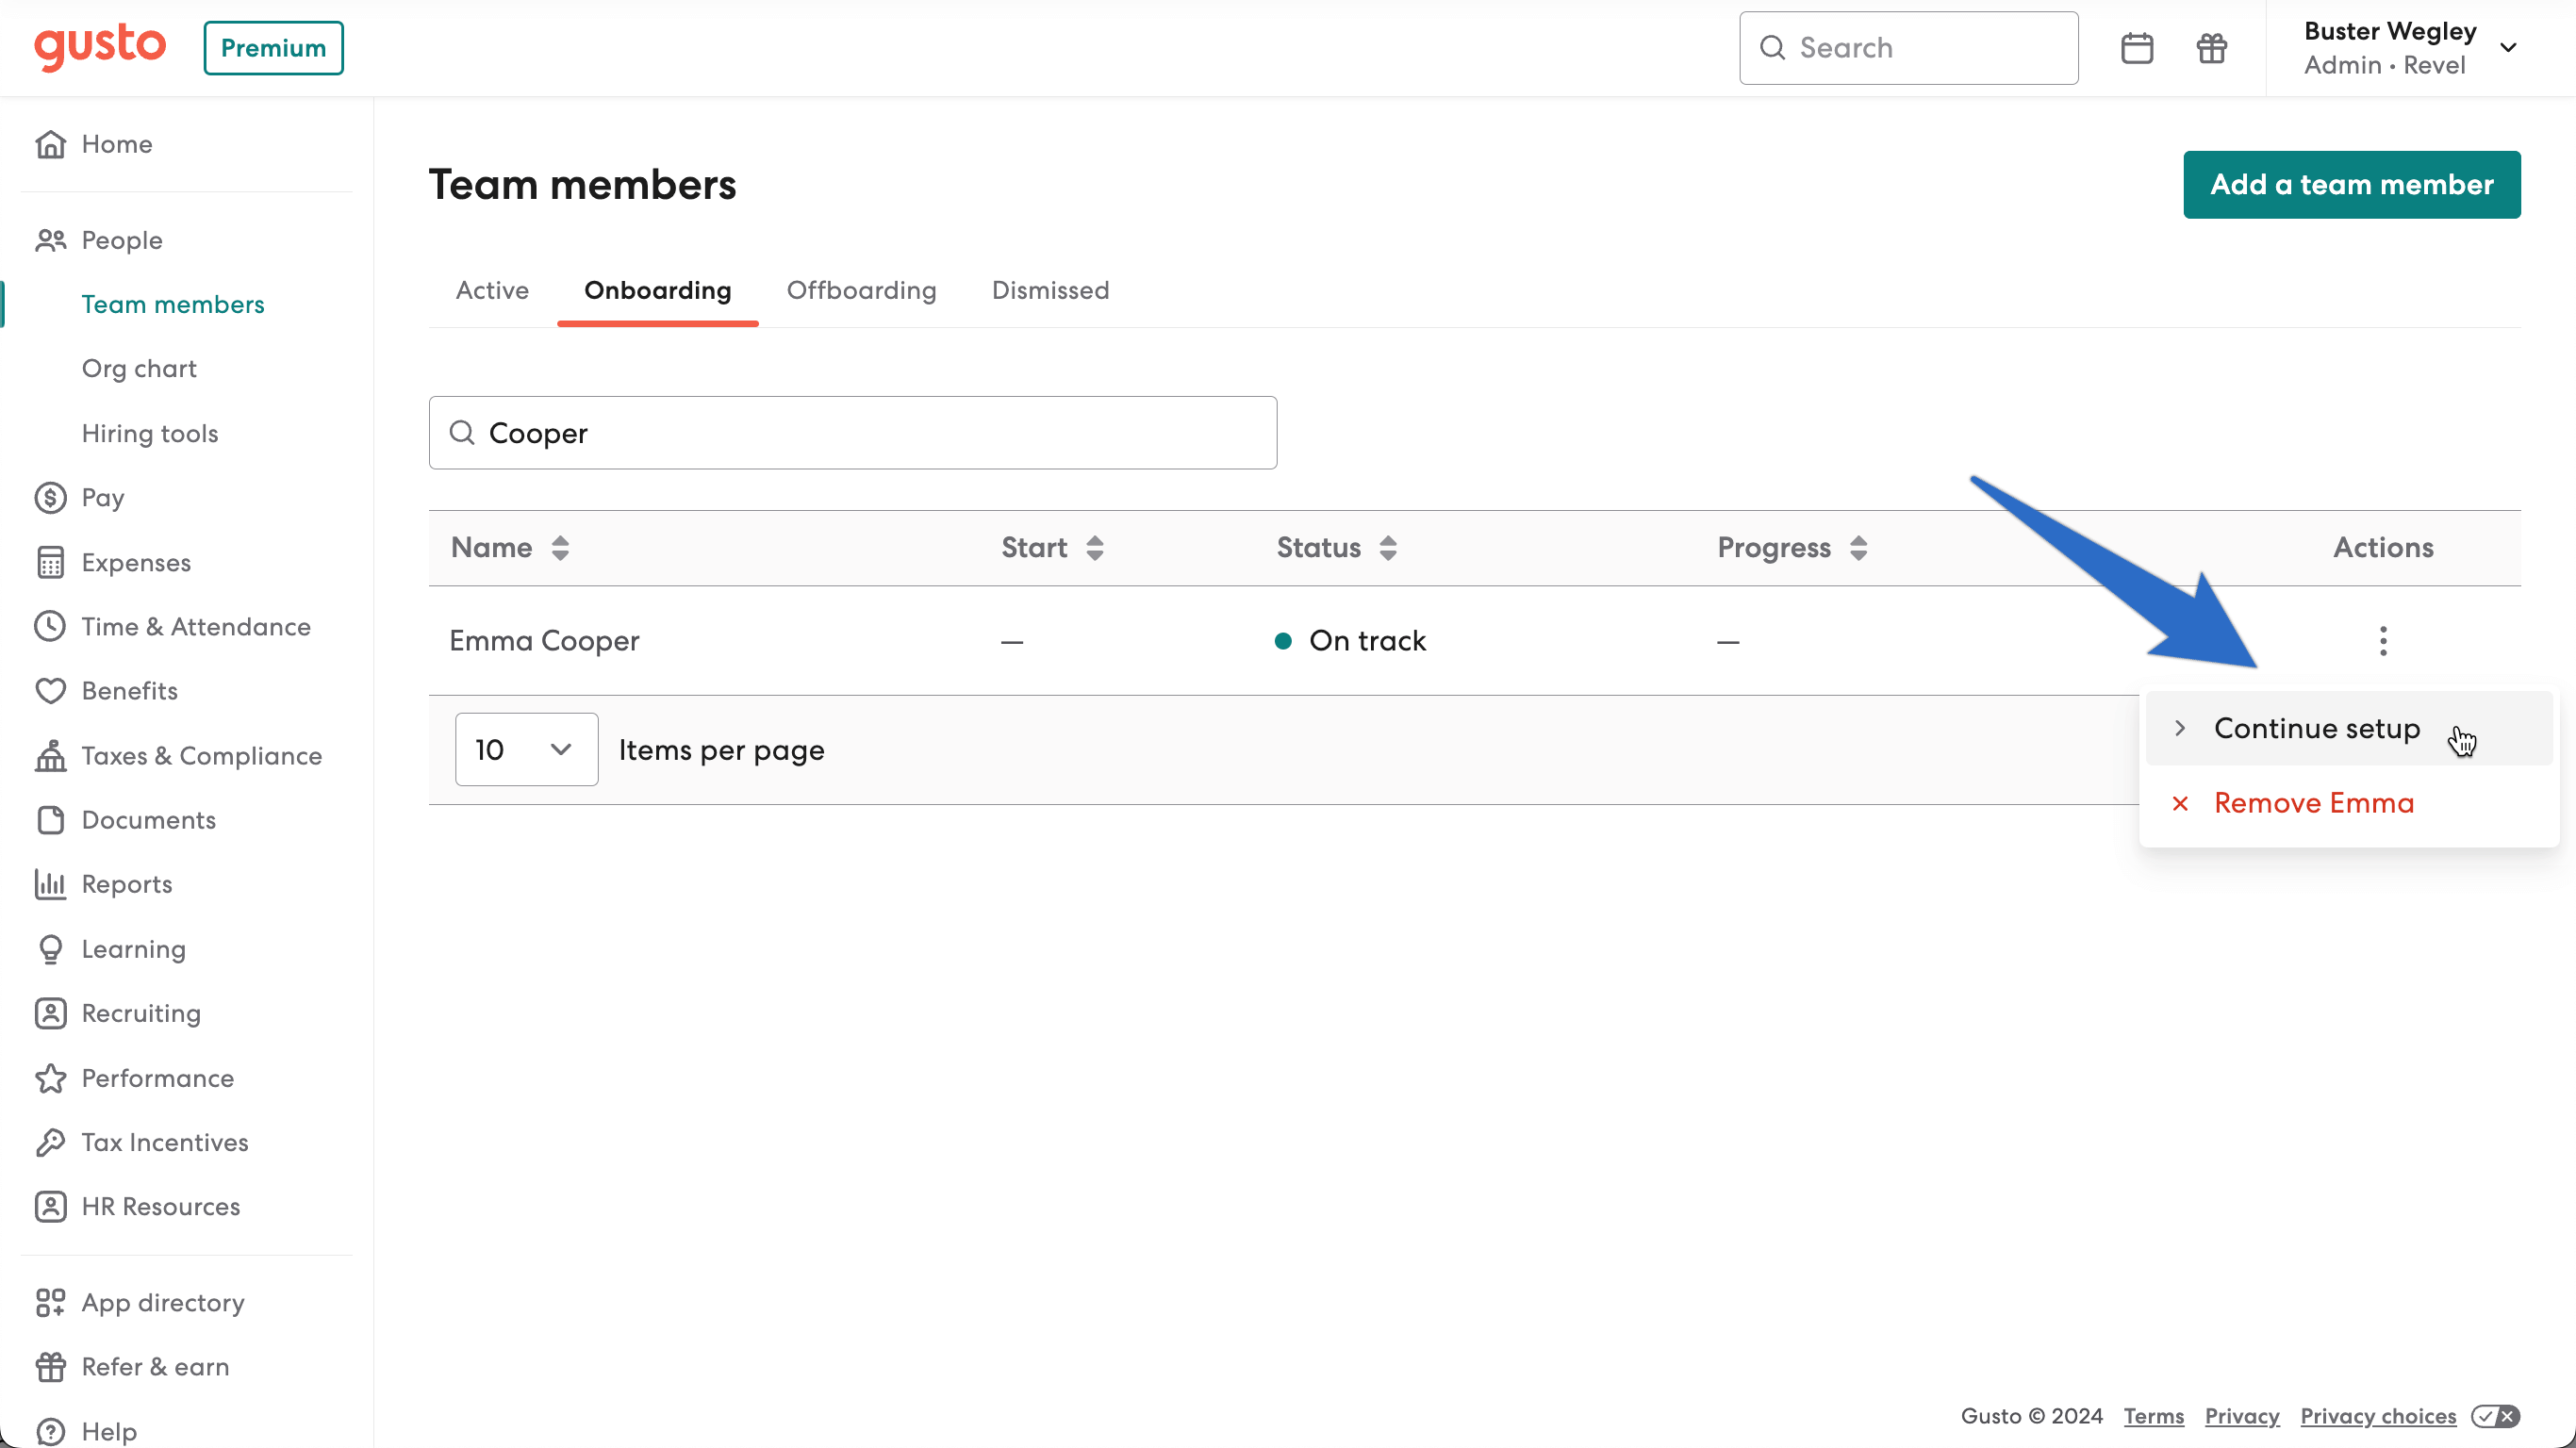Viewport: 2576px width, 1448px height.
Task: Click Add a team member button
Action: 2352,184
